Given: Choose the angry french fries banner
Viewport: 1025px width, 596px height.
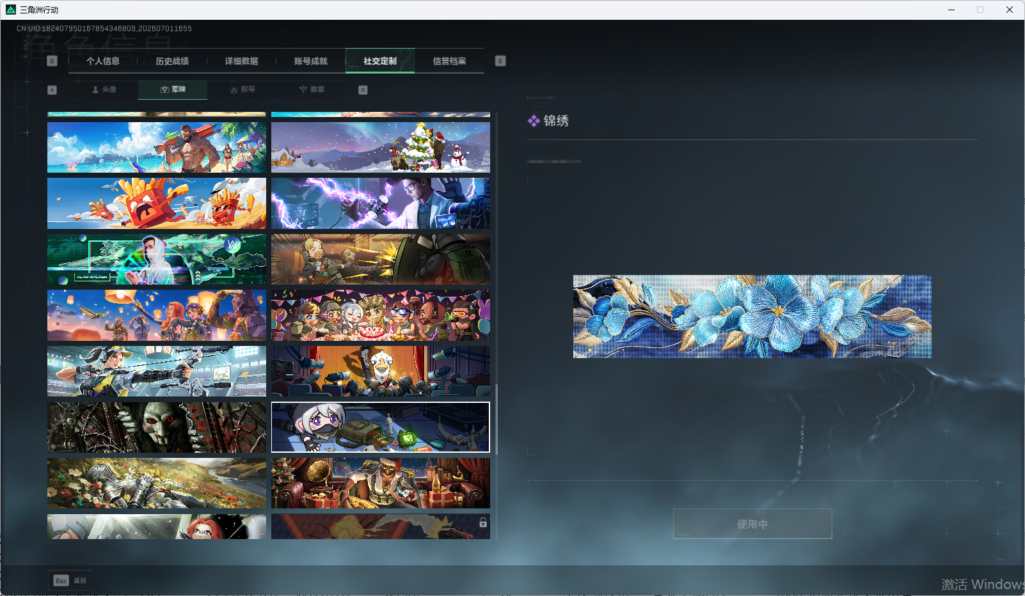Looking at the screenshot, I should click(157, 203).
